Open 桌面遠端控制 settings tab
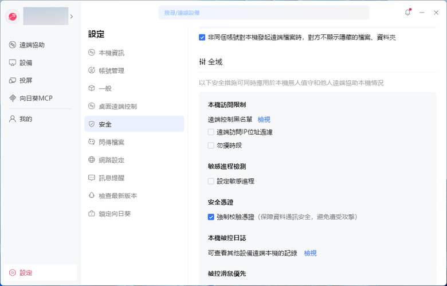The height and width of the screenshot is (286, 447). pos(134,107)
